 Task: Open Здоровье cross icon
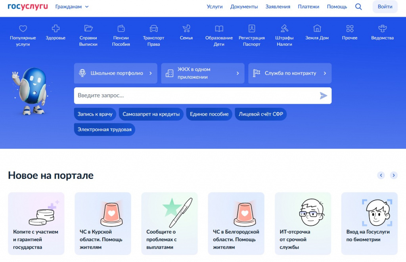pos(56,28)
